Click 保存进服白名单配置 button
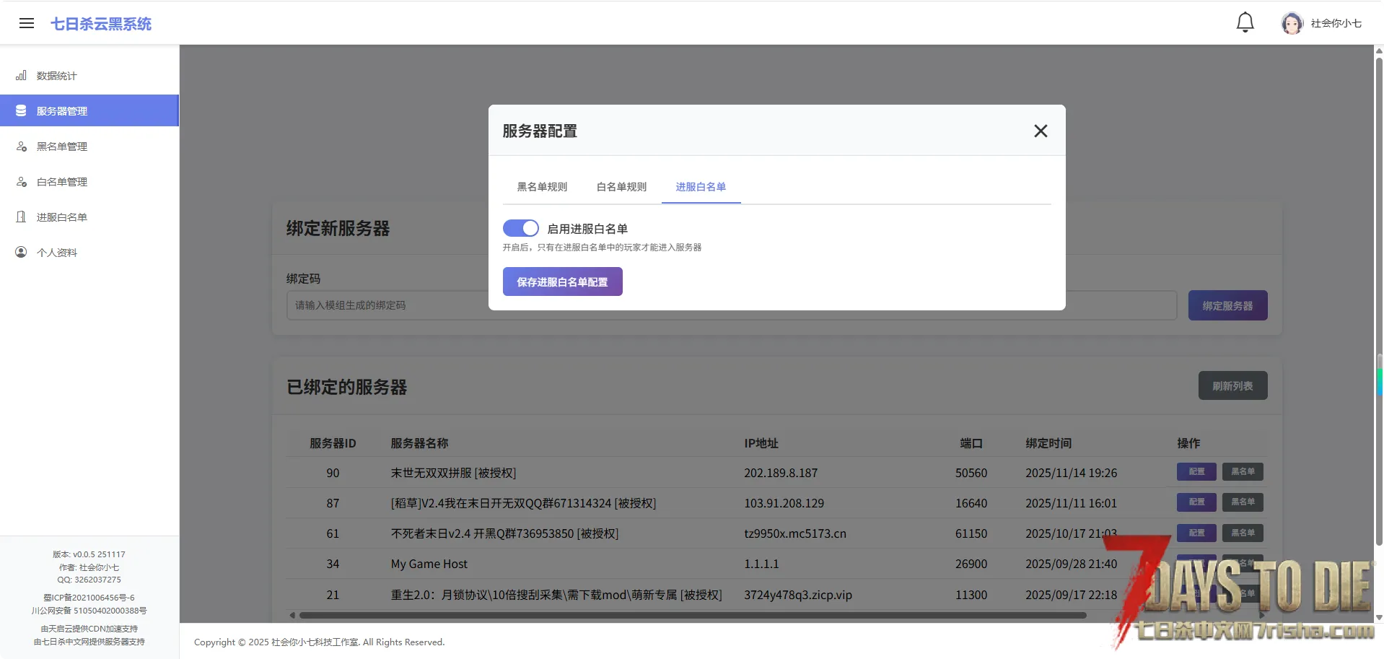This screenshot has width=1384, height=659. [x=562, y=282]
